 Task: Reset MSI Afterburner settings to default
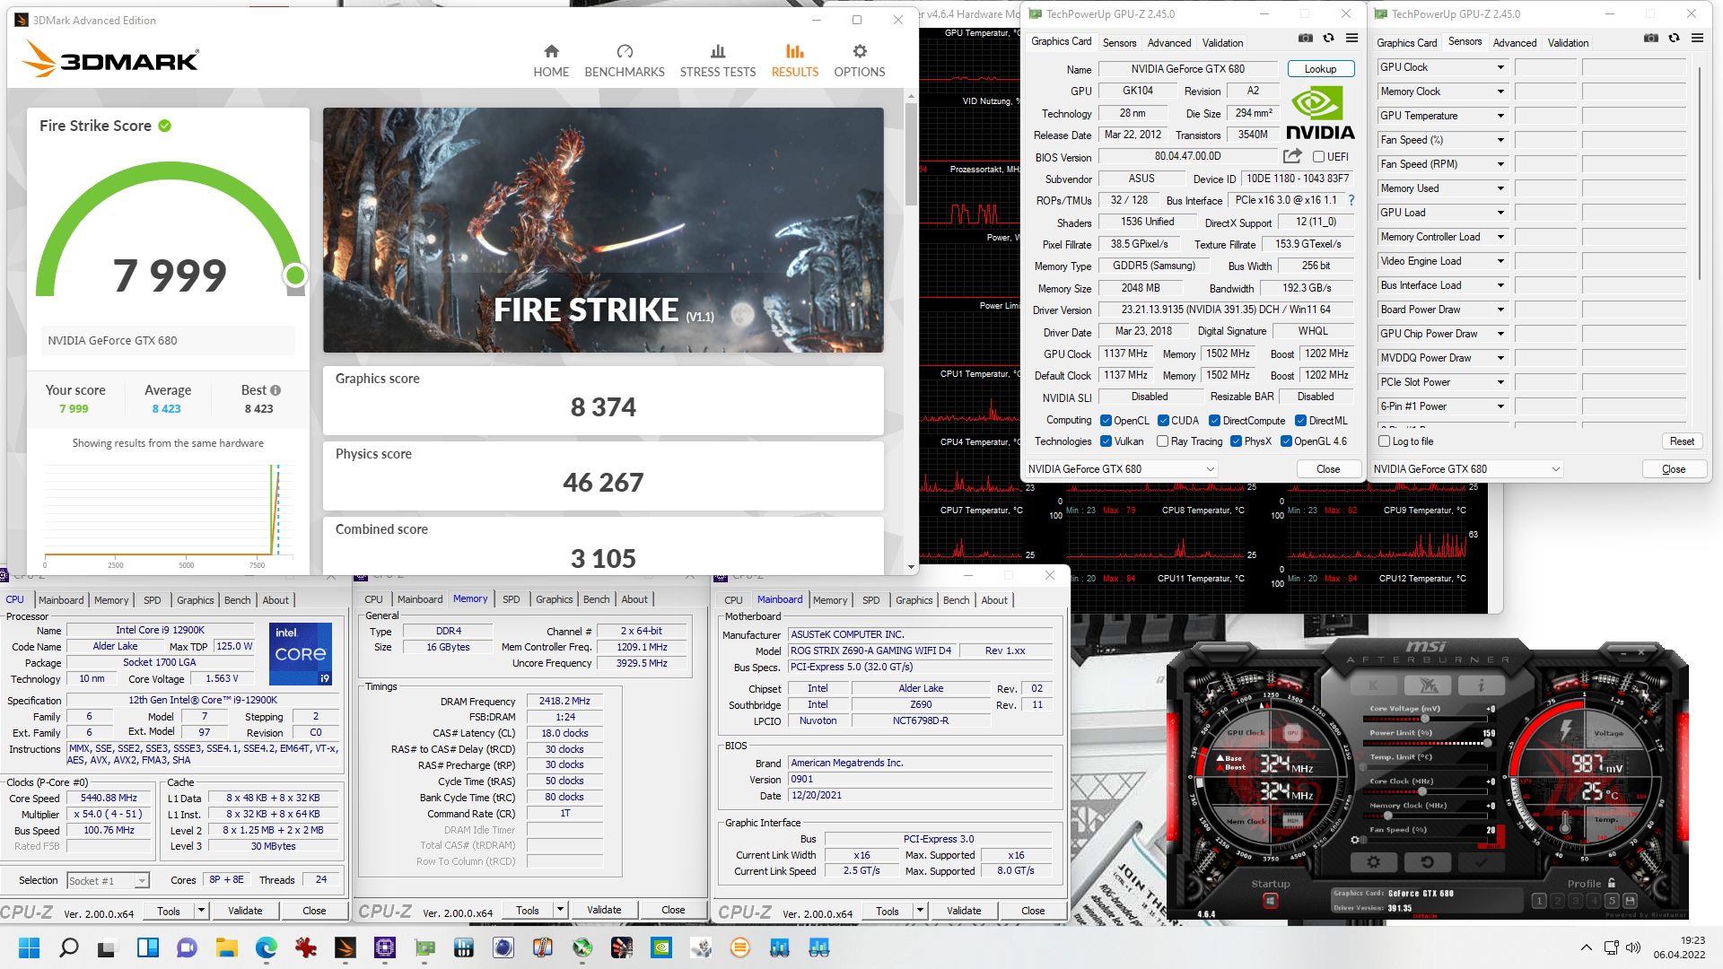(x=1427, y=862)
